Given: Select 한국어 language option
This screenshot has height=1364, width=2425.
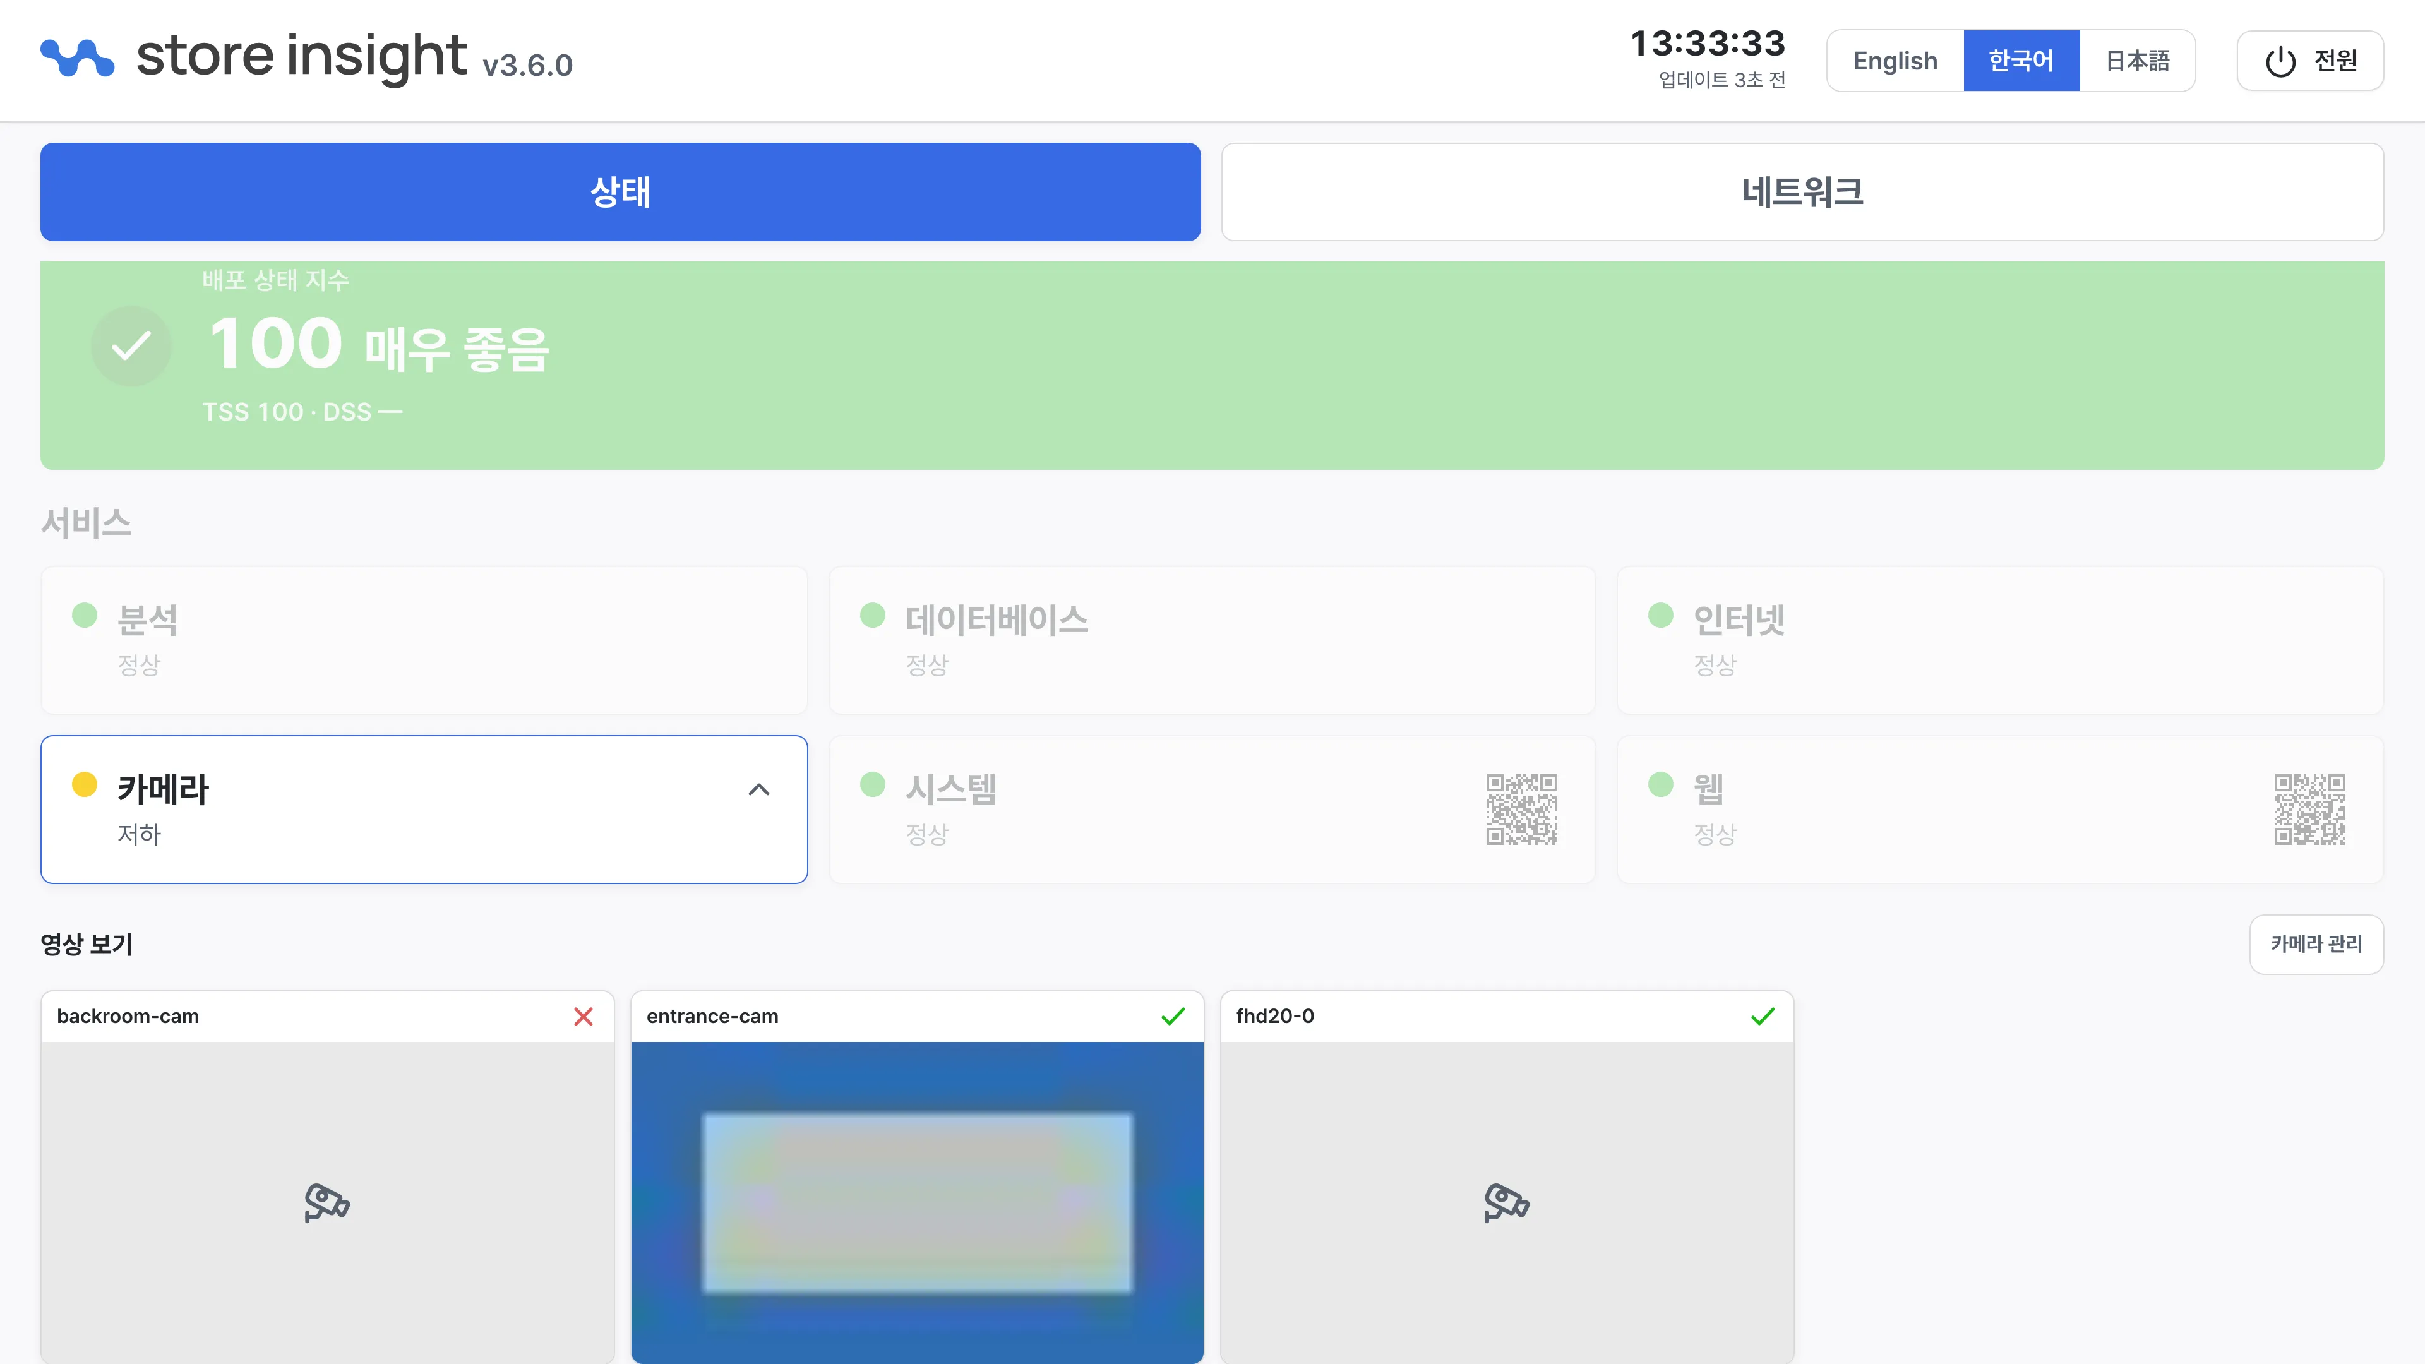Looking at the screenshot, I should click(x=2021, y=61).
